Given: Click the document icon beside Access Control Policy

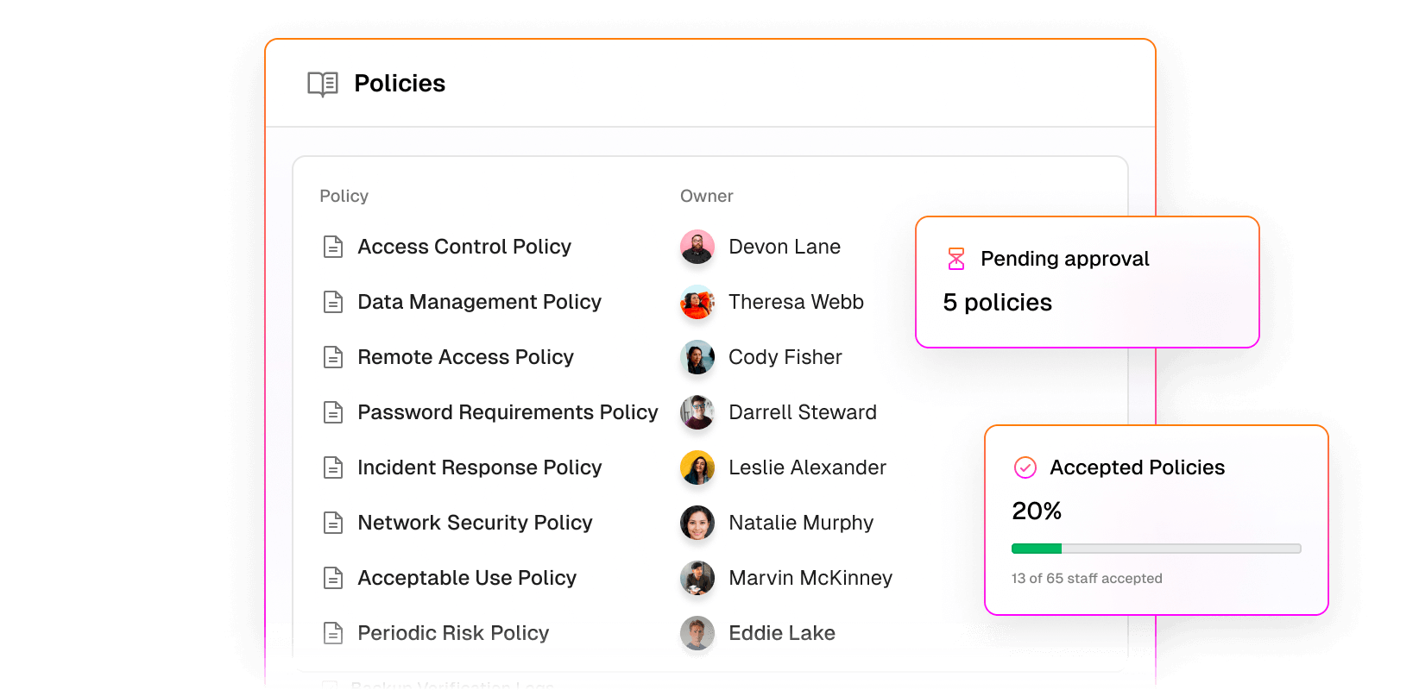Looking at the screenshot, I should 333,247.
